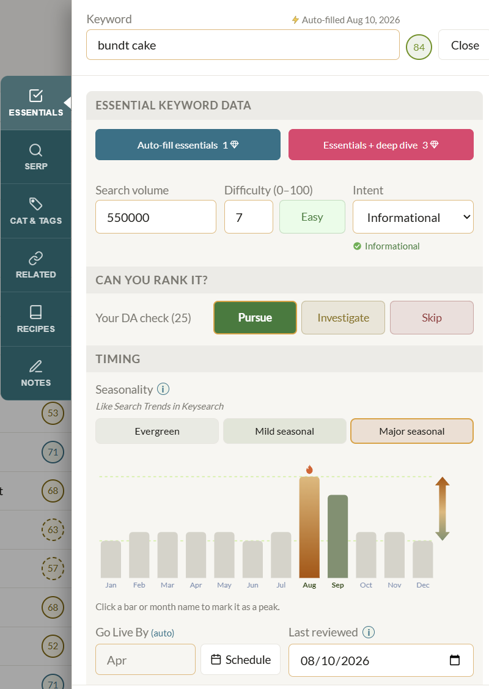Click the Easy difficulty badge

(312, 216)
